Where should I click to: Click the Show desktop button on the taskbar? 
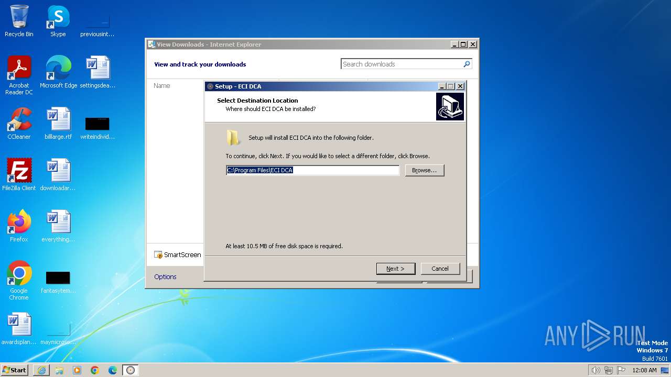point(665,370)
